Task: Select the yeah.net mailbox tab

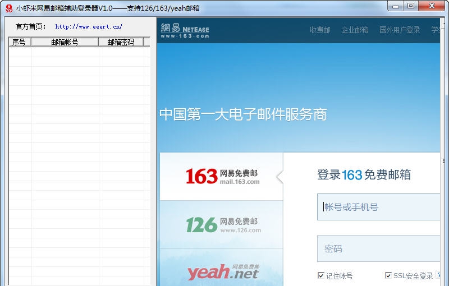Action: [x=221, y=267]
